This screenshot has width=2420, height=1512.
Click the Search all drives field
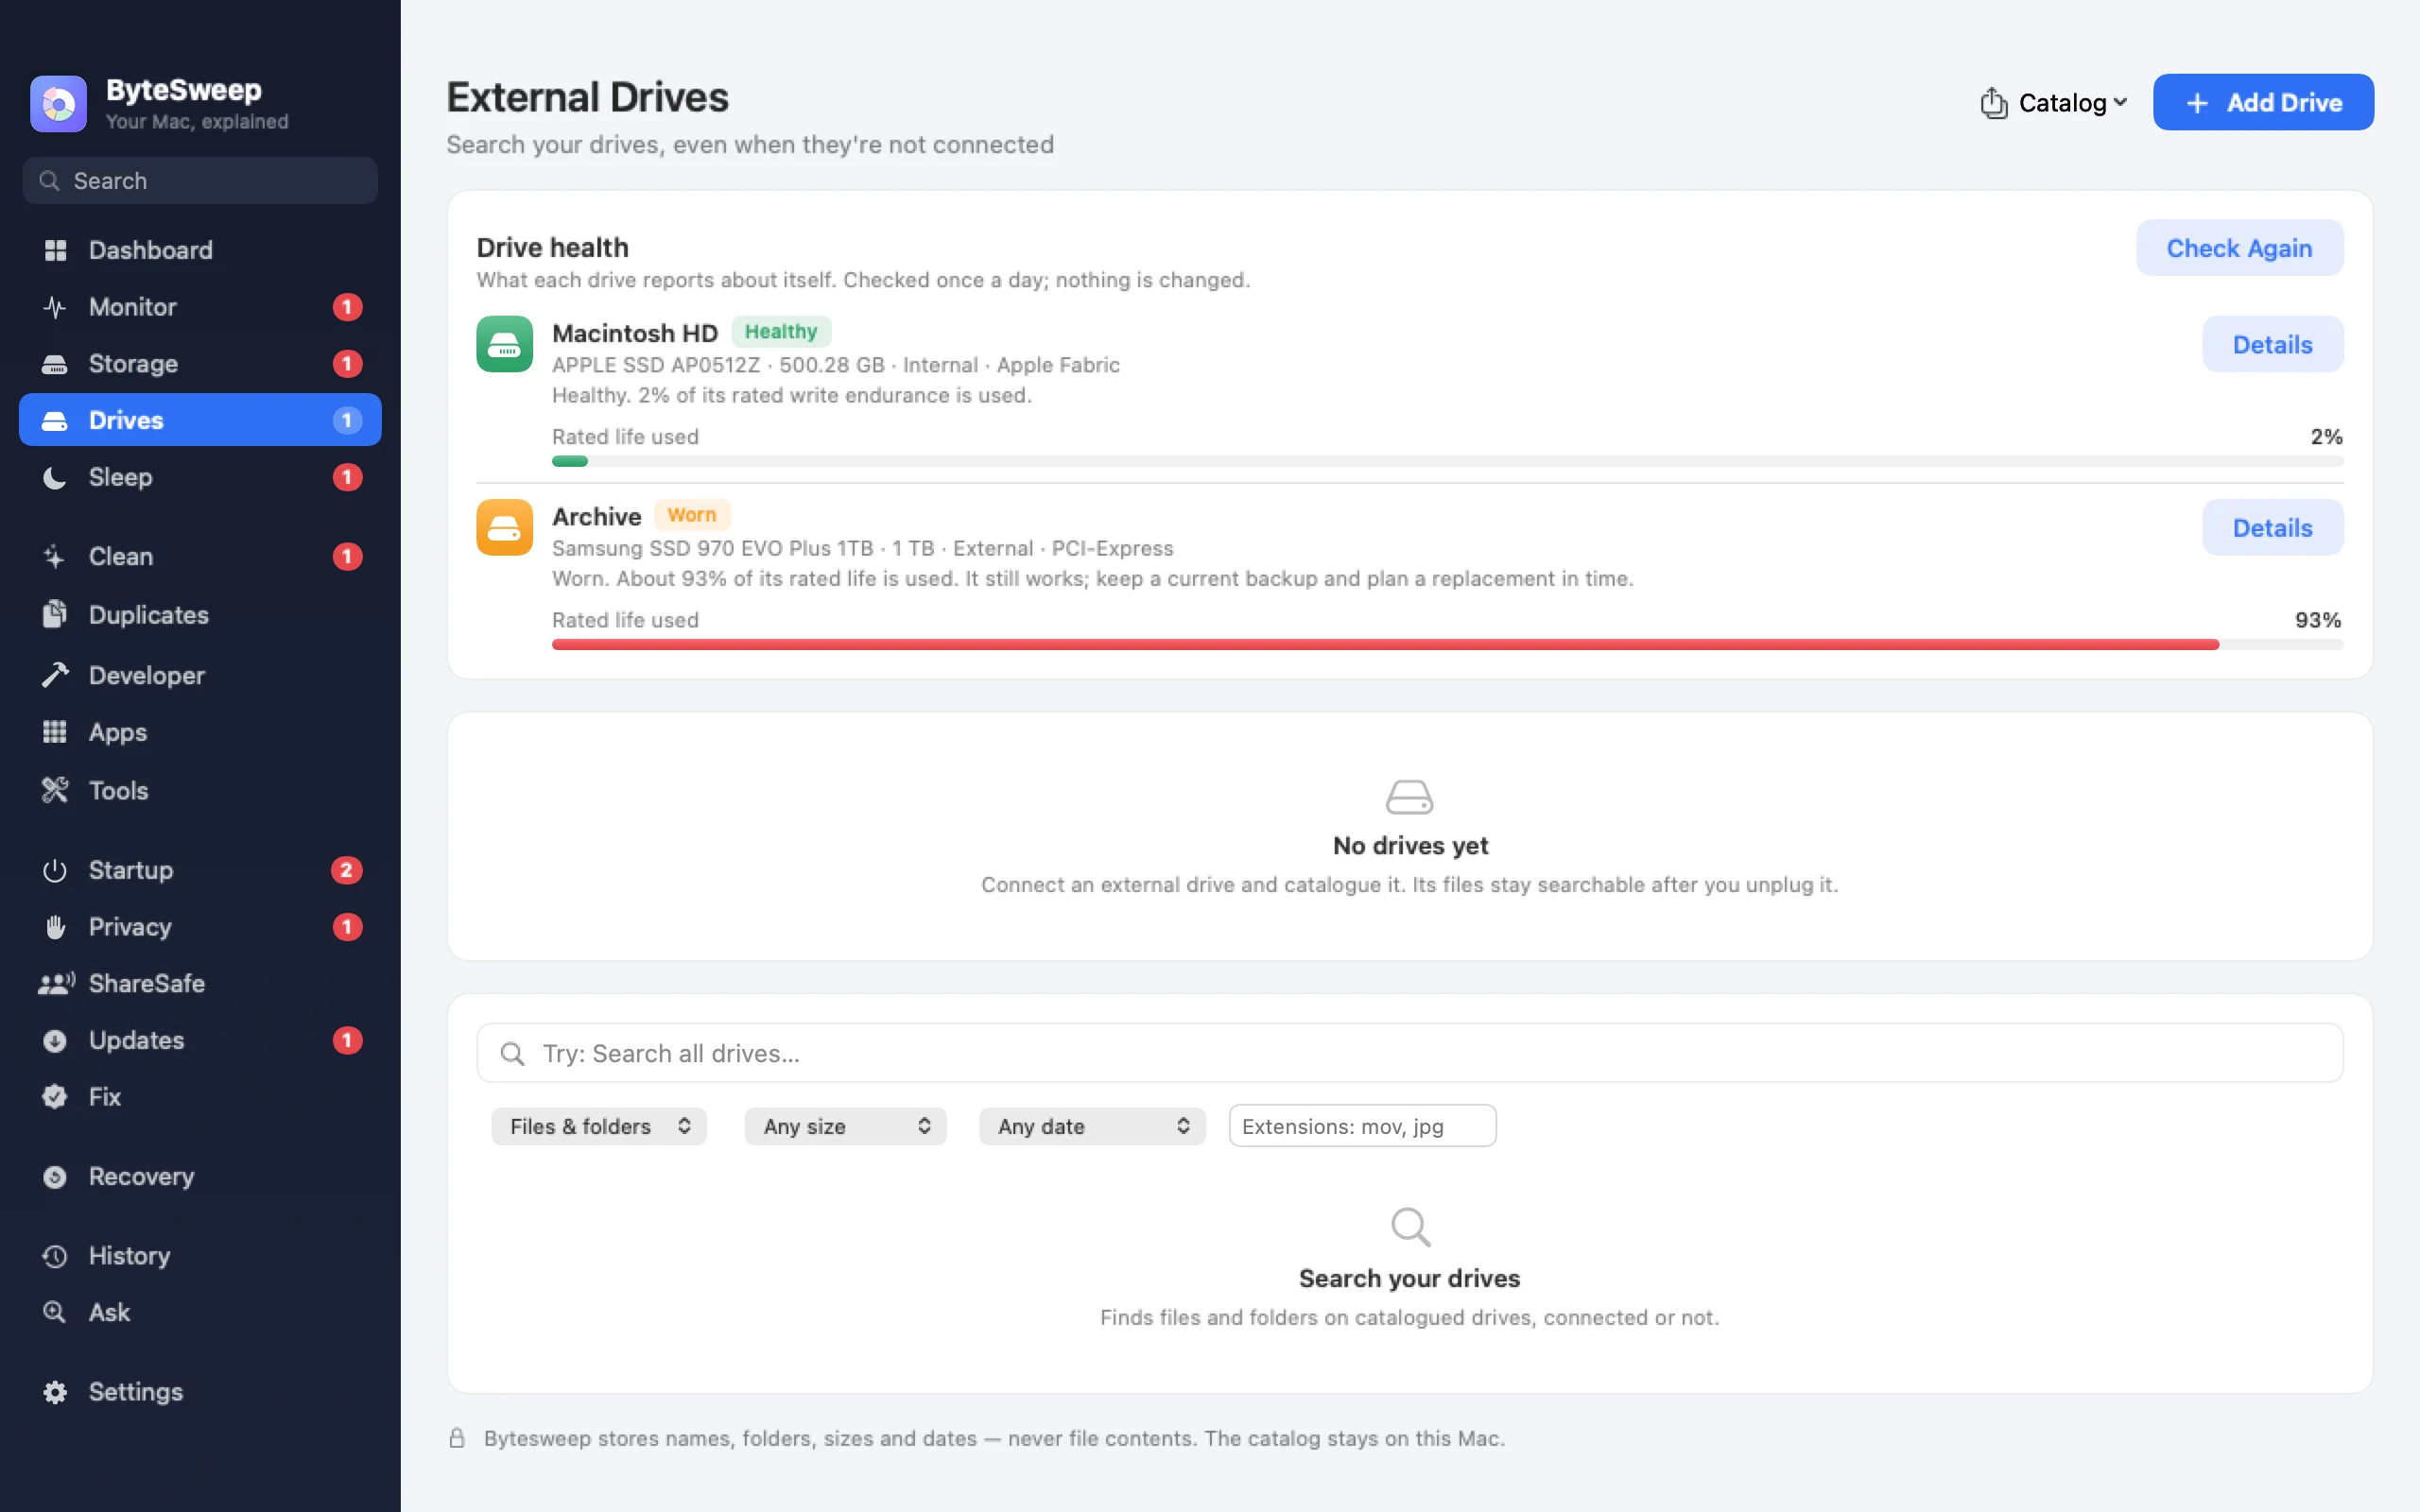[x=1409, y=1053]
